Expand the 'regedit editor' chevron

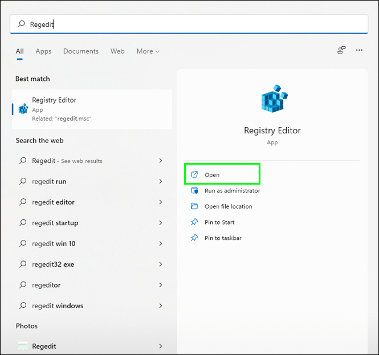coord(161,202)
